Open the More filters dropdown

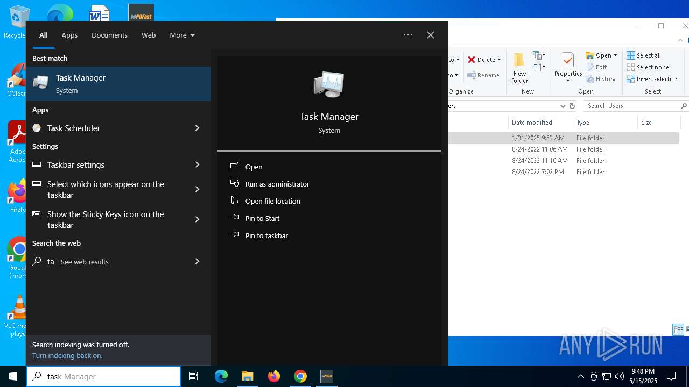(x=182, y=35)
